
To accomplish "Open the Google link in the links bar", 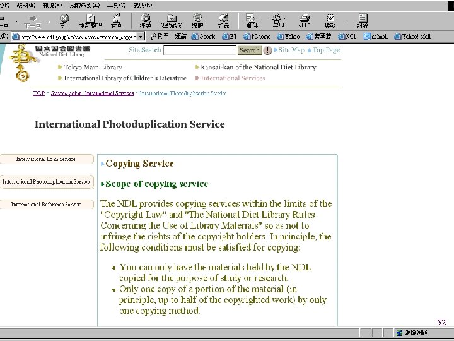I will (204, 37).
